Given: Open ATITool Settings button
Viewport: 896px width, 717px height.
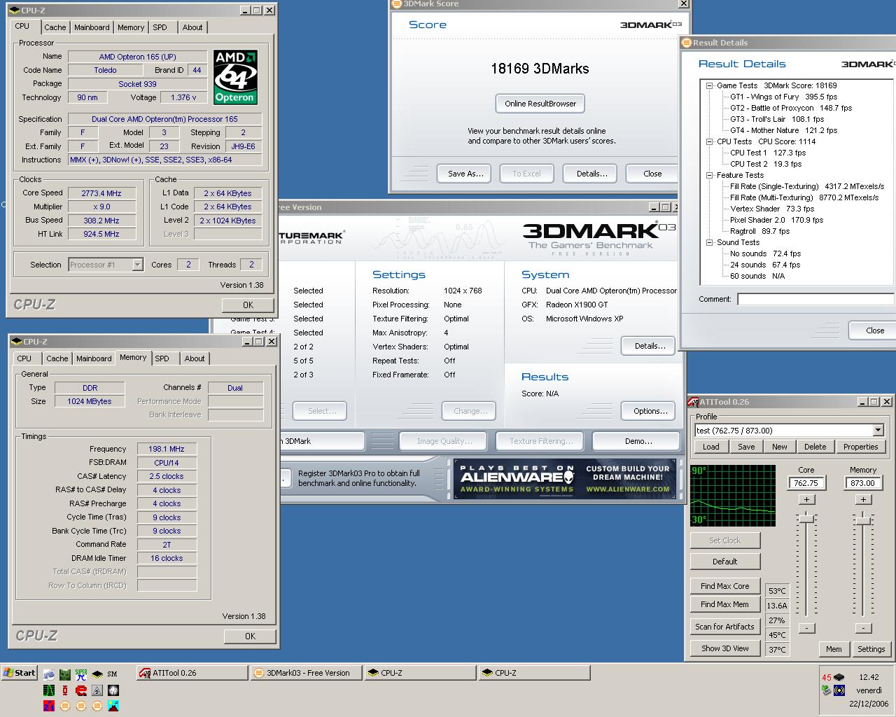Looking at the screenshot, I should (871, 649).
